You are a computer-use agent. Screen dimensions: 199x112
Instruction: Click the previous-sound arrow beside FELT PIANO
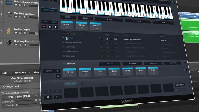(42, 10)
